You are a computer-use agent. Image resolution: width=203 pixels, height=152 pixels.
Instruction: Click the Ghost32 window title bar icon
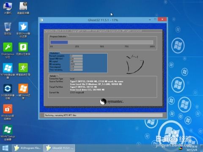coord(41,20)
